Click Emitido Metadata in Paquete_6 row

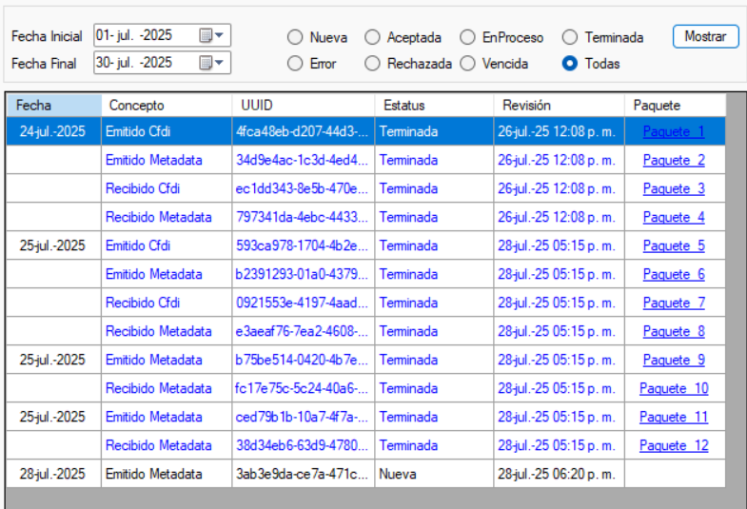coord(167,274)
